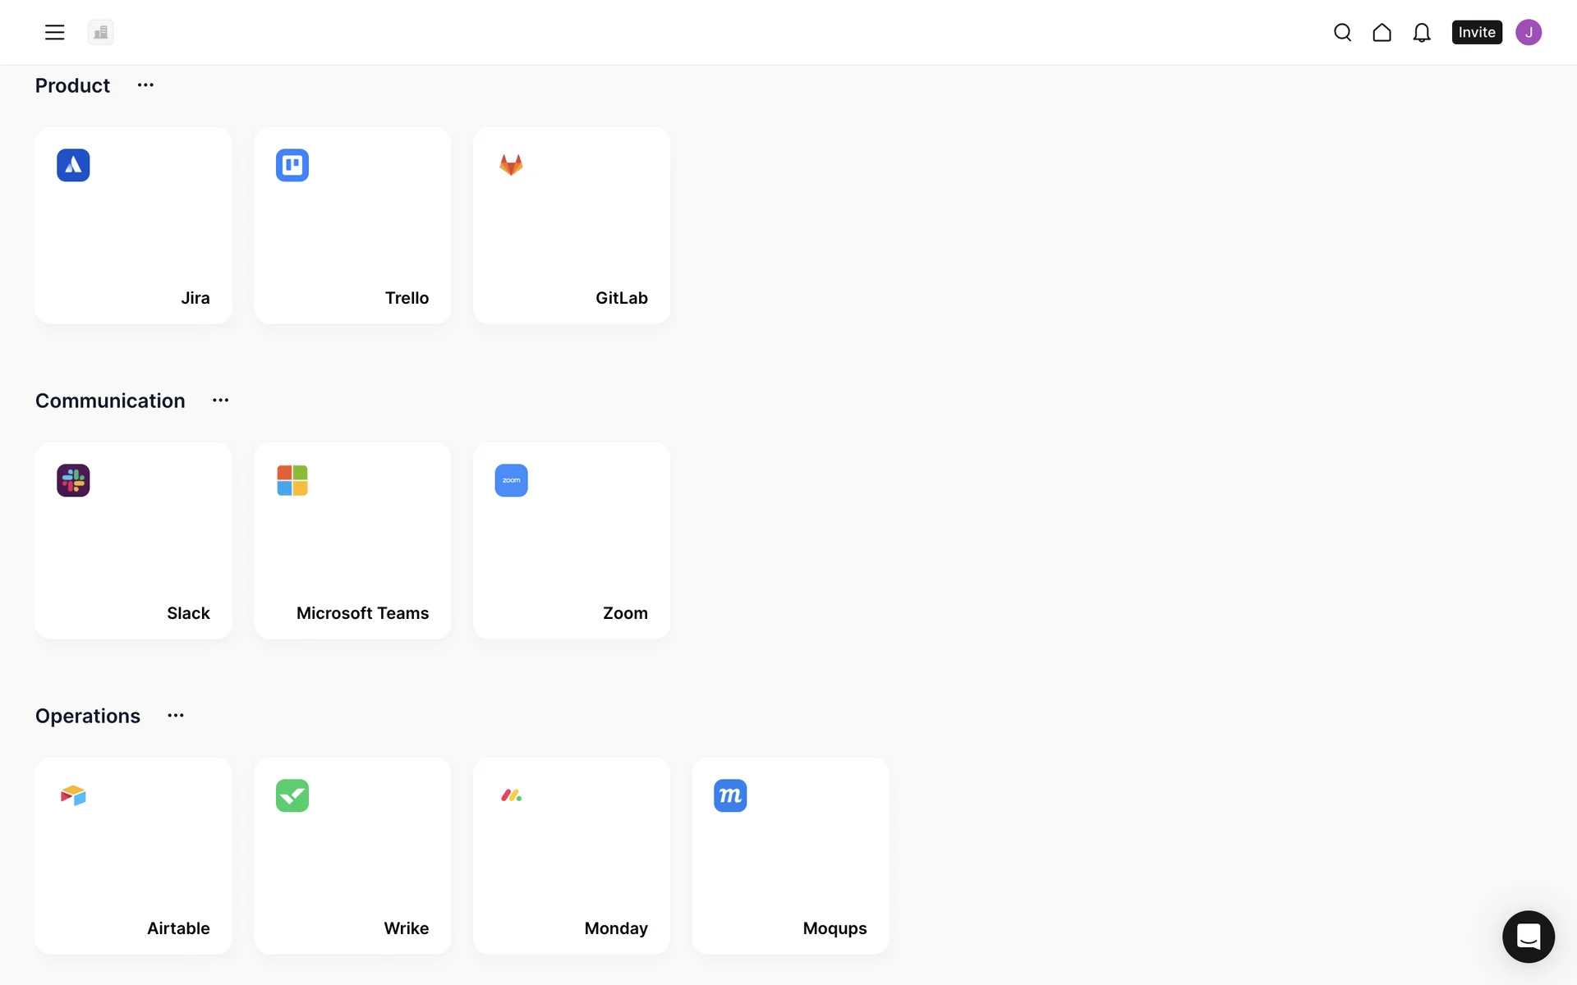Open Communication section options menu

(221, 401)
